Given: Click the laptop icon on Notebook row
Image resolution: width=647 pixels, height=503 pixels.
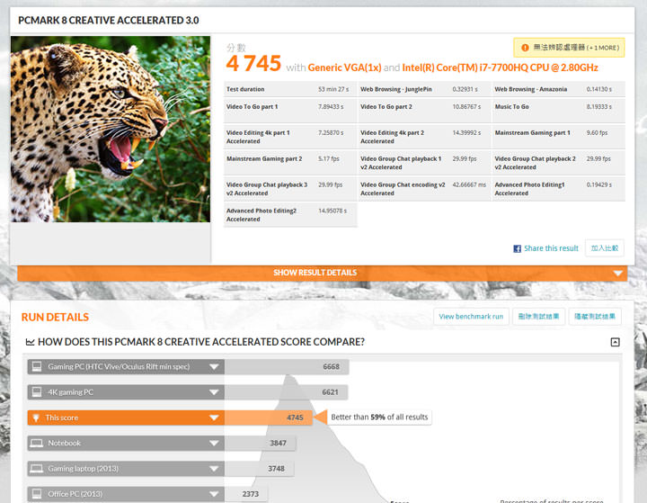Looking at the screenshot, I should tap(36, 444).
